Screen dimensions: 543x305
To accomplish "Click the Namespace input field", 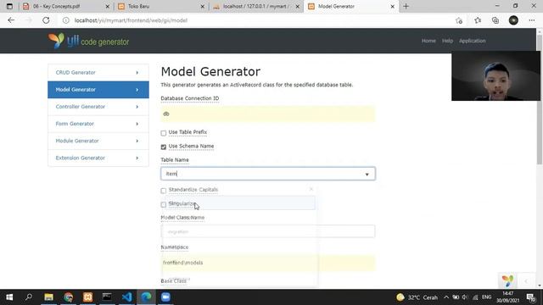I will [268, 263].
